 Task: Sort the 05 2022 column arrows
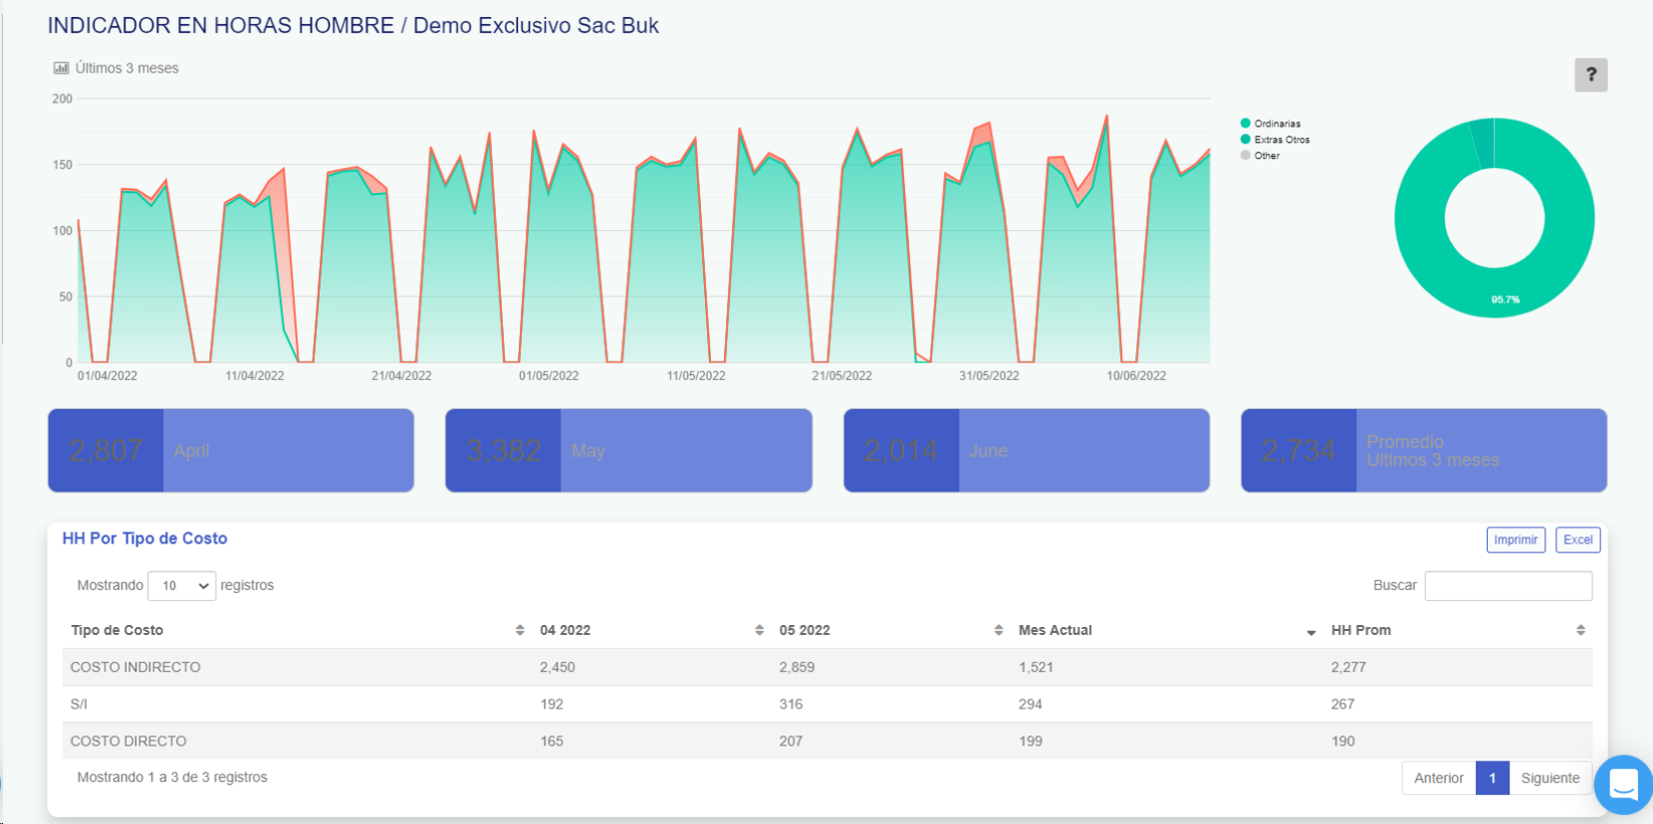(x=998, y=630)
